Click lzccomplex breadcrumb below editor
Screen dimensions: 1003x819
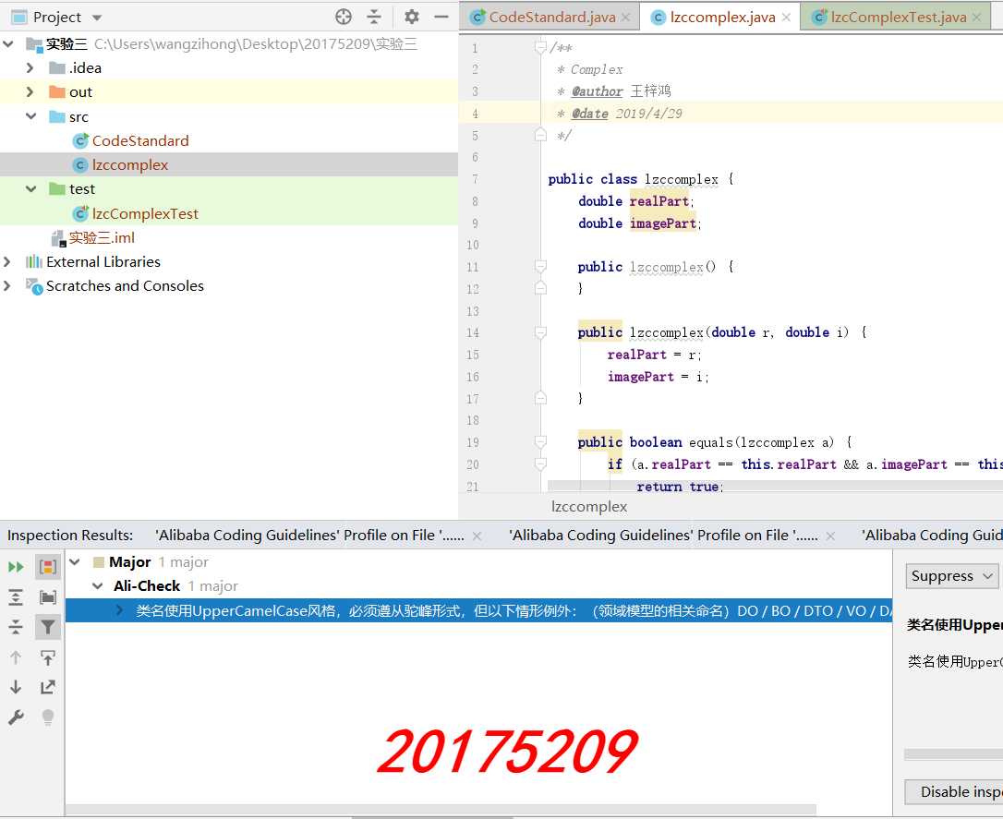(x=589, y=507)
